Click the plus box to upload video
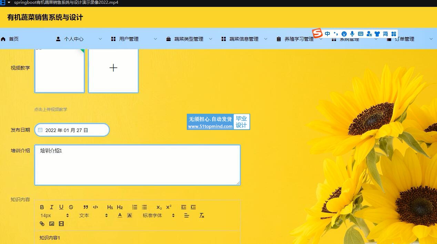Image resolution: width=437 pixels, height=244 pixels. pos(113,71)
